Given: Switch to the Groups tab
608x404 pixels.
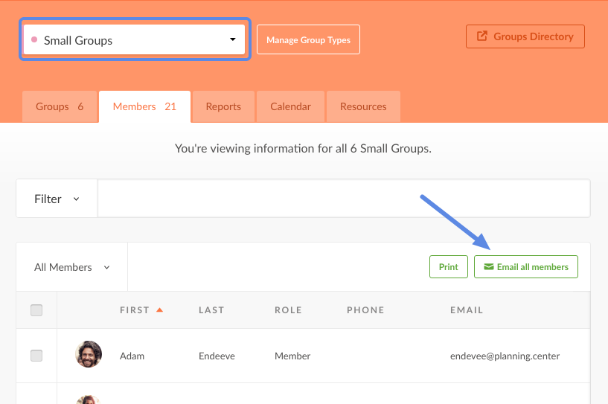Looking at the screenshot, I should 60,106.
